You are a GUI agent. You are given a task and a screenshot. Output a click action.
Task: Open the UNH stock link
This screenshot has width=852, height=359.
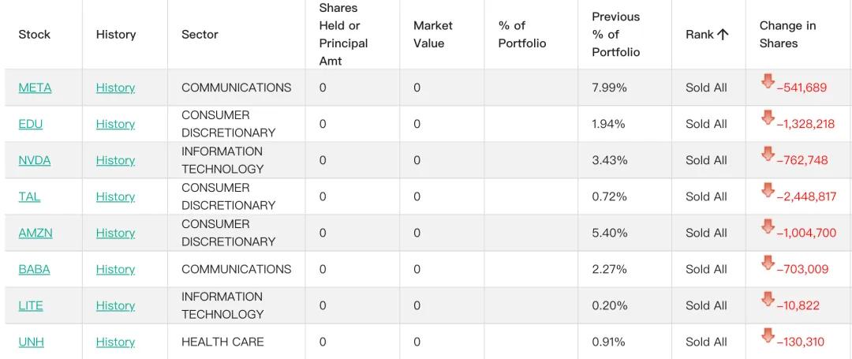31,342
